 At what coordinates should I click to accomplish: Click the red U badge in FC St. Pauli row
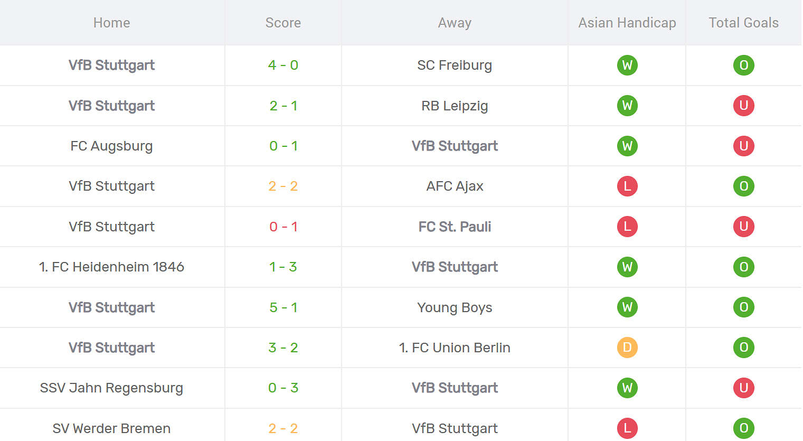[x=743, y=227]
